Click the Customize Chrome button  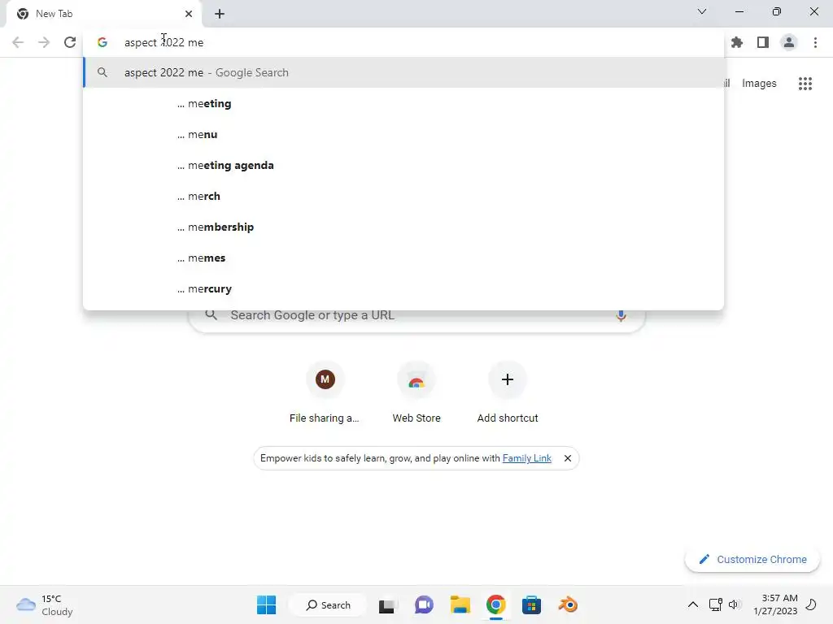point(752,559)
